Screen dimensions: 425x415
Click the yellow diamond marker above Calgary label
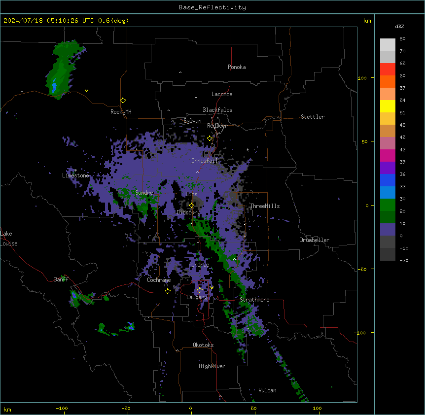click(x=200, y=290)
